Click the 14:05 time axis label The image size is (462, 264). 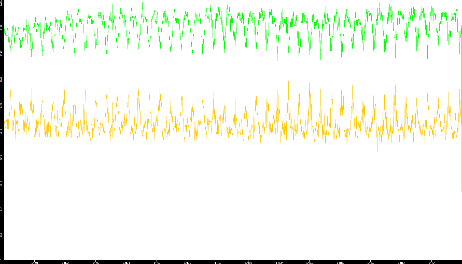click(157, 262)
